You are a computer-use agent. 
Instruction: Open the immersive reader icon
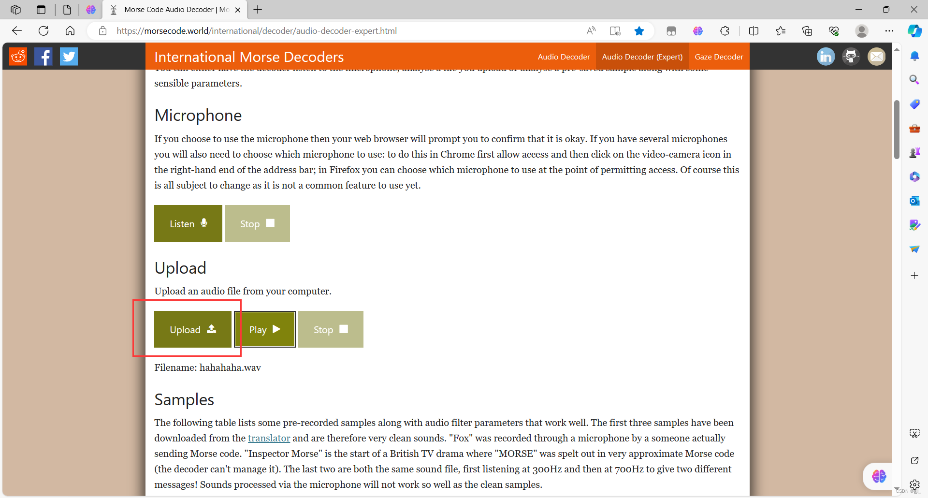pyautogui.click(x=615, y=31)
